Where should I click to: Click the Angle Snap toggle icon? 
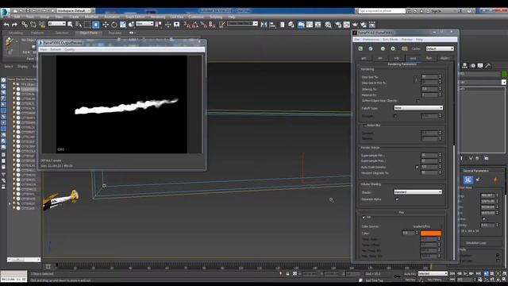[x=195, y=25]
